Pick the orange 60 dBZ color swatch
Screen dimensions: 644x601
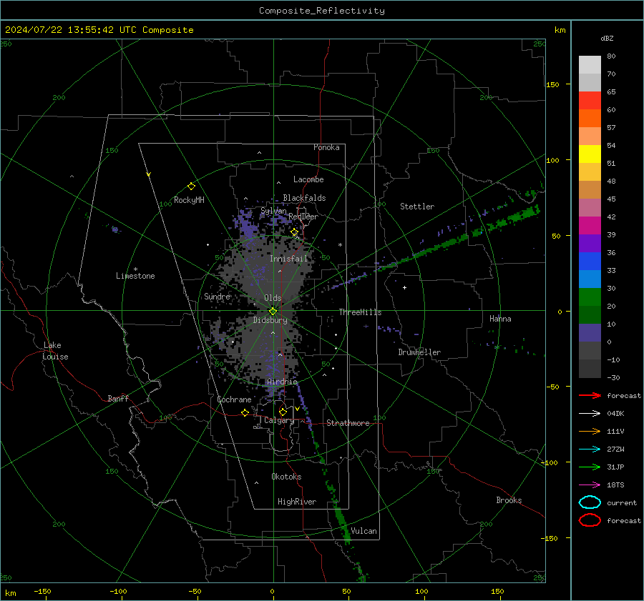click(x=590, y=119)
